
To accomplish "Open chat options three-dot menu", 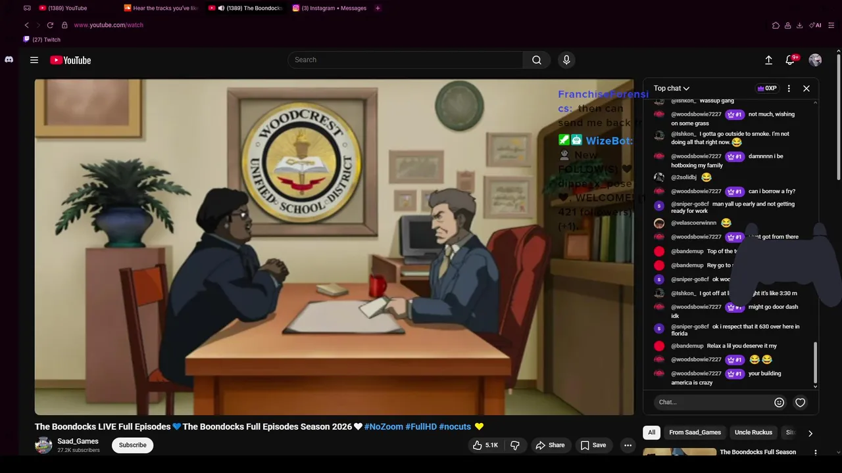I will (x=789, y=88).
